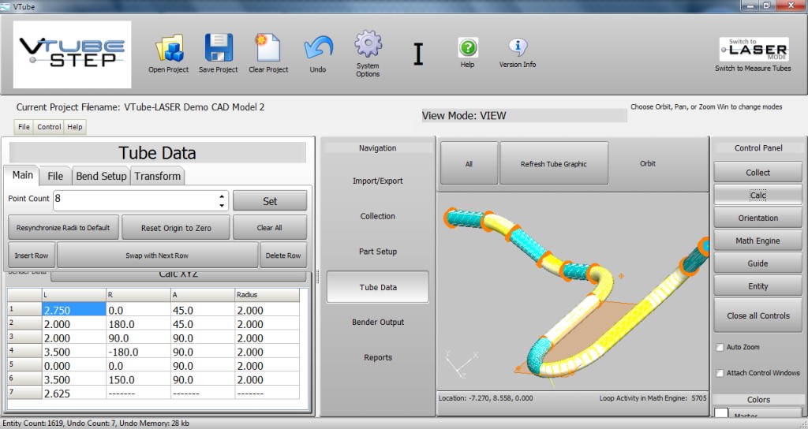Viewport: 808px width, 429px height.
Task: Click Resynchronize Radii to Default button
Action: [63, 228]
